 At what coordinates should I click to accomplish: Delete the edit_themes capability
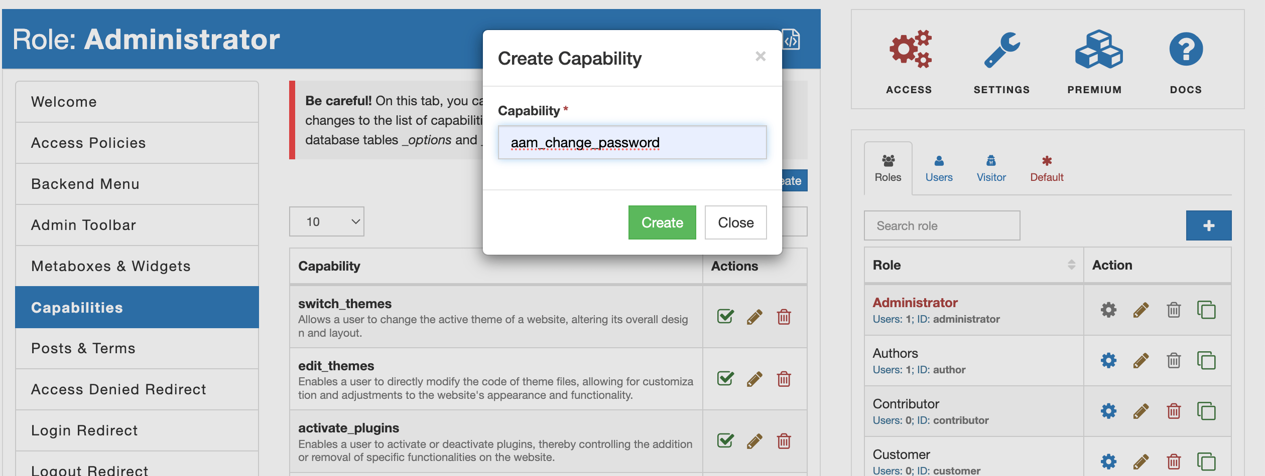coord(784,379)
